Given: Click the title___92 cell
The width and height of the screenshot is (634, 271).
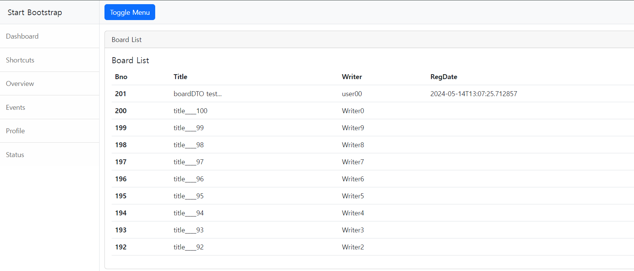Looking at the screenshot, I should 188,247.
